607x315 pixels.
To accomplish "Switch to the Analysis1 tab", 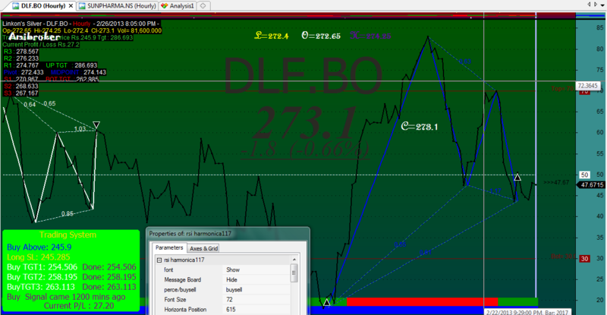I will [178, 6].
